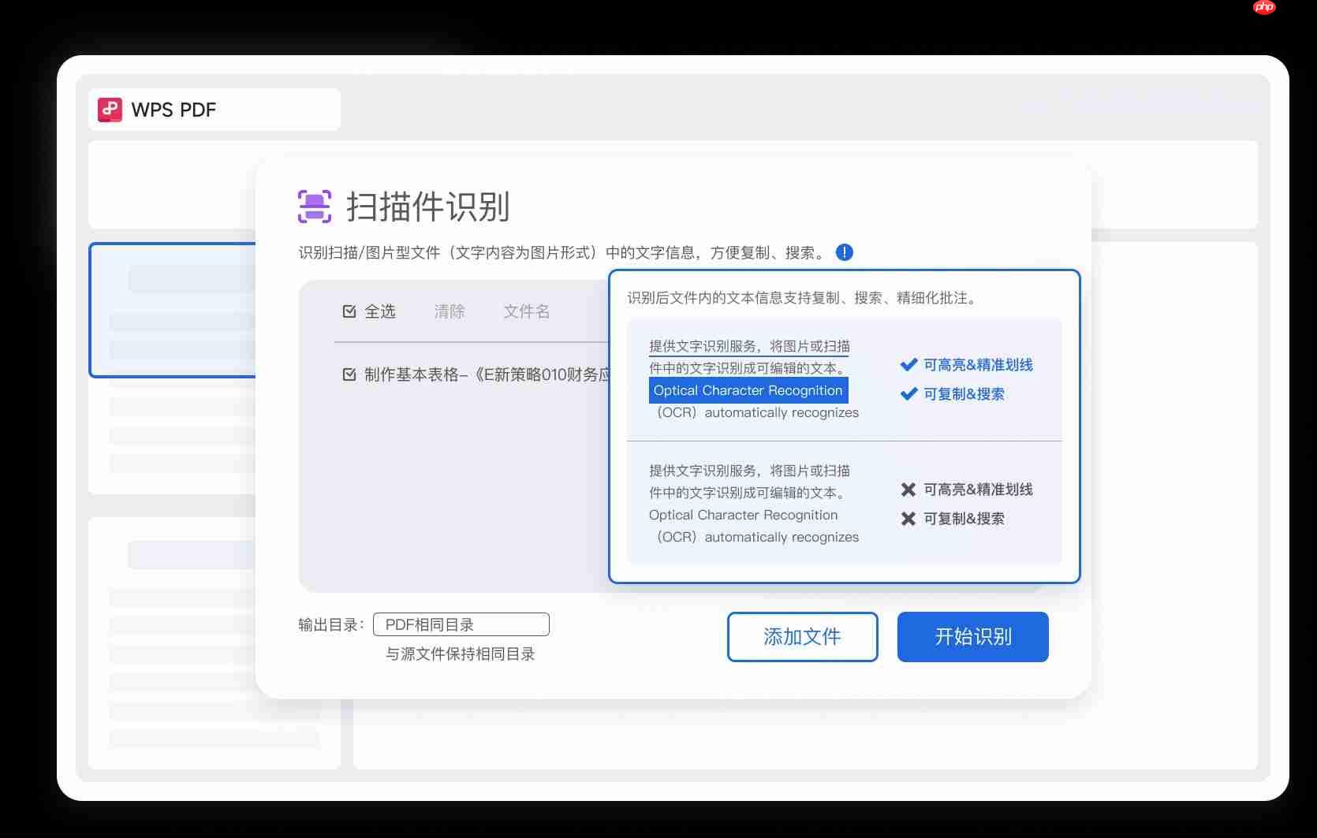Screen dimensions: 1317x838
Task: Click the 文件名 column header
Action: [526, 311]
